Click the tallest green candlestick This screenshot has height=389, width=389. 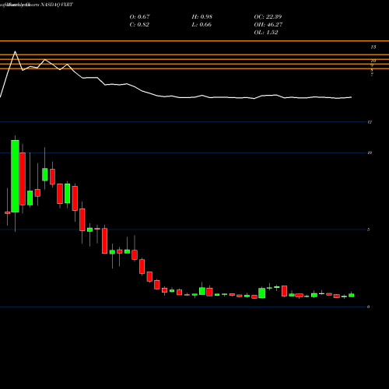click(x=15, y=177)
